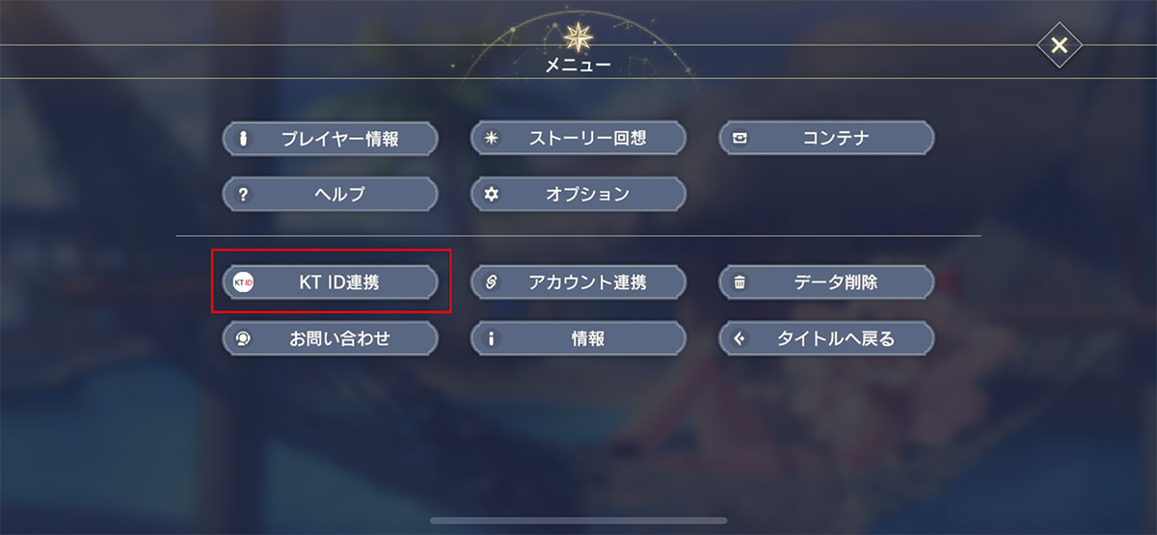Viewport: 1157px width, 535px height.
Task: Close the menu with the X diamond
Action: pyautogui.click(x=1059, y=45)
